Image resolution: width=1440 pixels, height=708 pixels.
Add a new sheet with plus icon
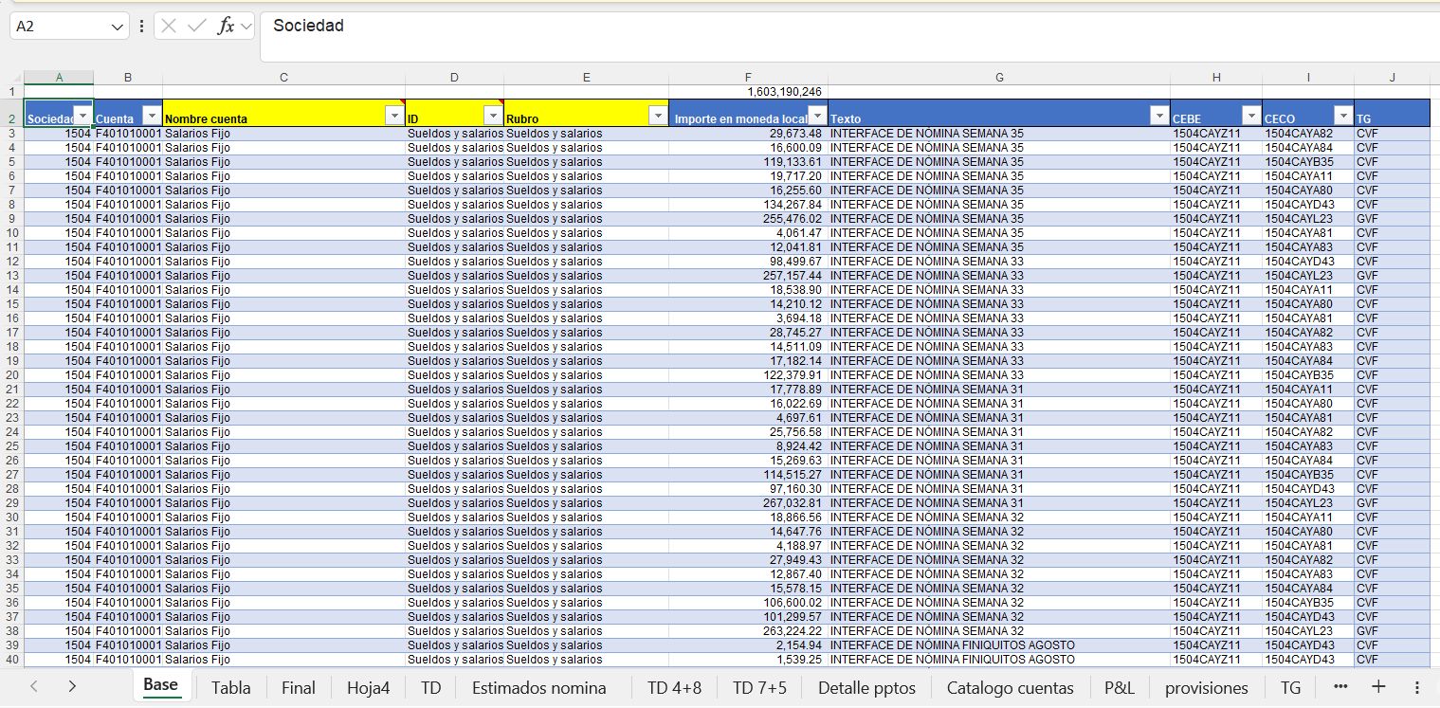1378,687
